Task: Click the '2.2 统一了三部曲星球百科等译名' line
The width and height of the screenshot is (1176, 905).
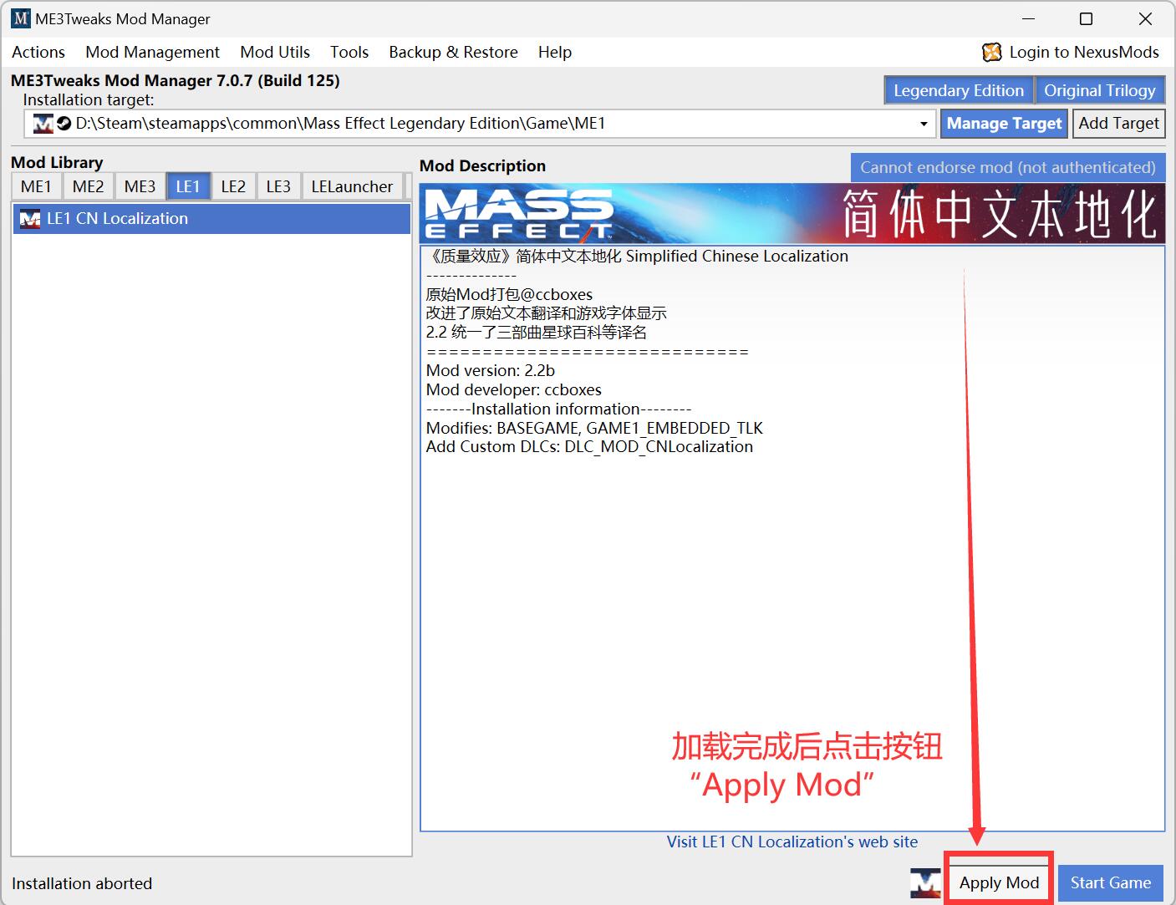Action: tap(537, 333)
